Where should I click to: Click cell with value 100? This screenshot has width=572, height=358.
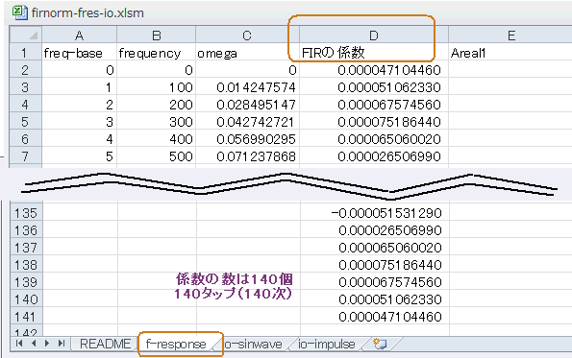156,87
